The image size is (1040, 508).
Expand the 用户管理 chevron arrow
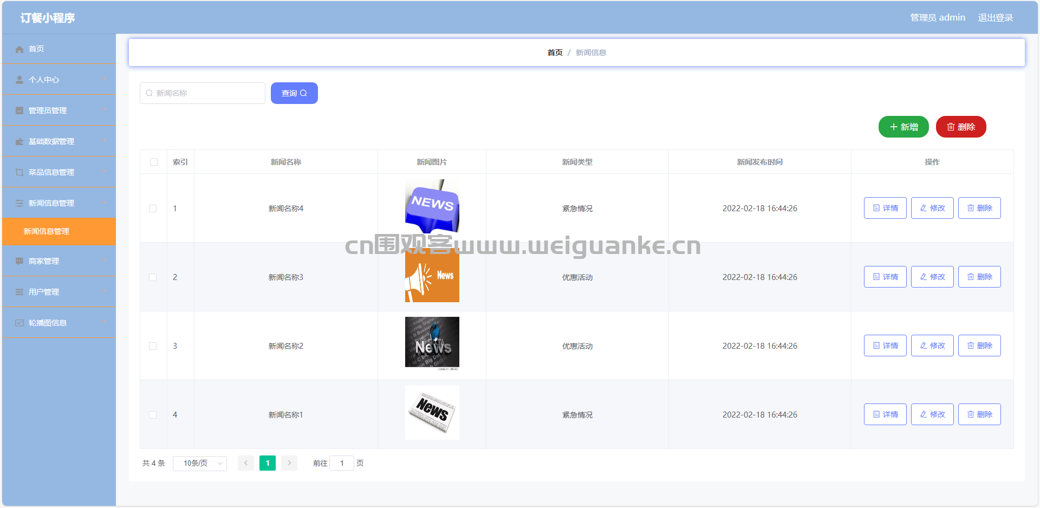click(103, 291)
